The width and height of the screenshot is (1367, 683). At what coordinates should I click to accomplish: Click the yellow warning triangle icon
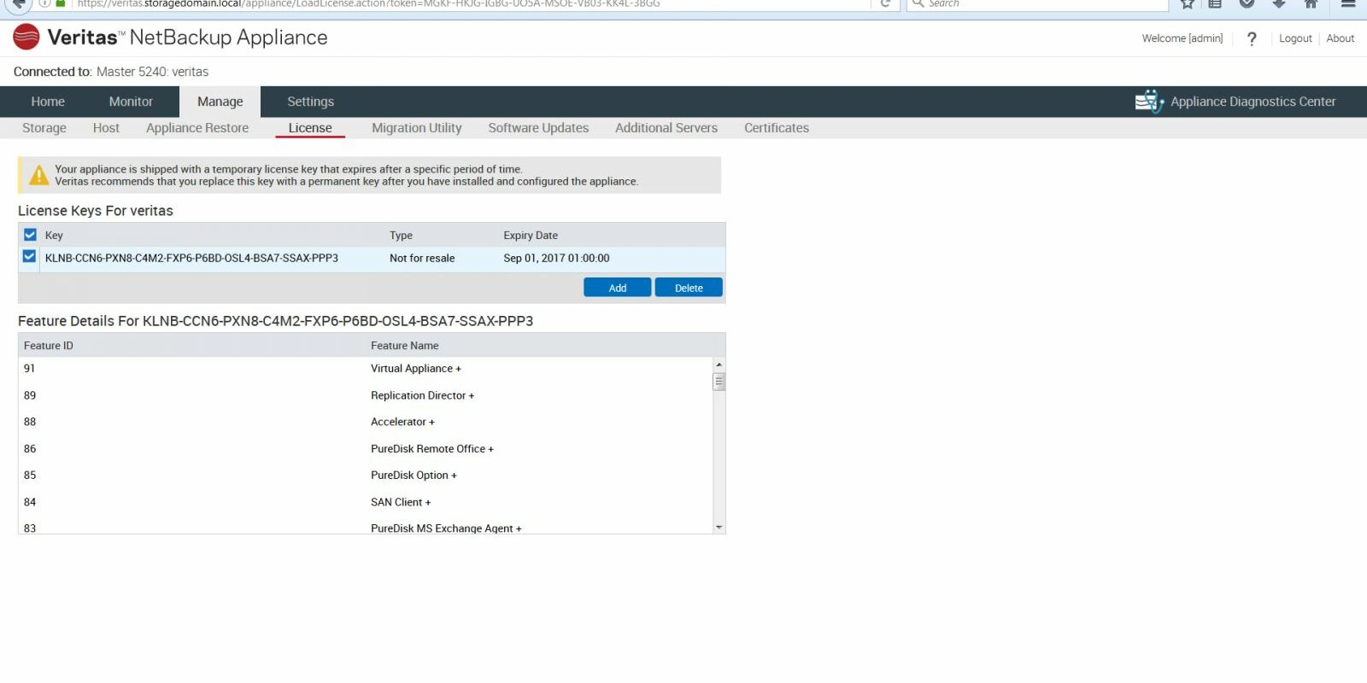[38, 175]
